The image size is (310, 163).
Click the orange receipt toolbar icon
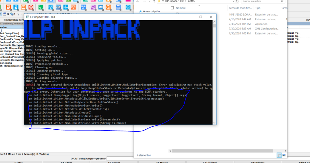pos(23,7)
